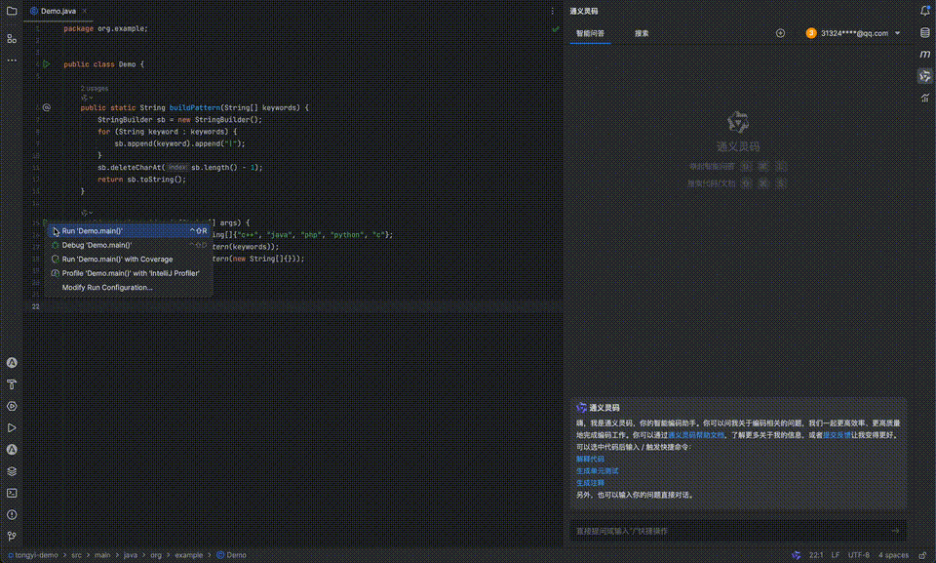Open the Problems tool window
This screenshot has width=936, height=563.
12,514
